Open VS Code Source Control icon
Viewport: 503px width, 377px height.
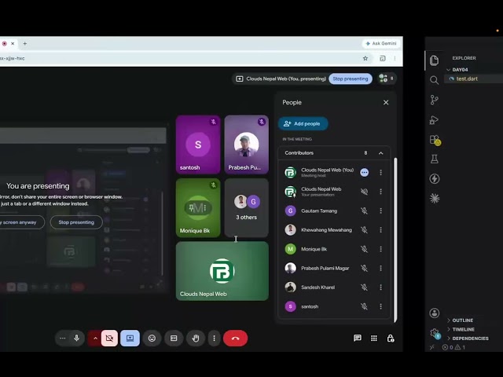tap(434, 100)
